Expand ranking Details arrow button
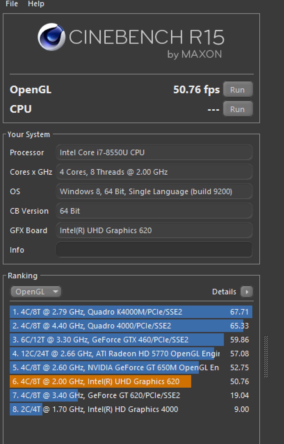284x444 pixels. tap(247, 292)
